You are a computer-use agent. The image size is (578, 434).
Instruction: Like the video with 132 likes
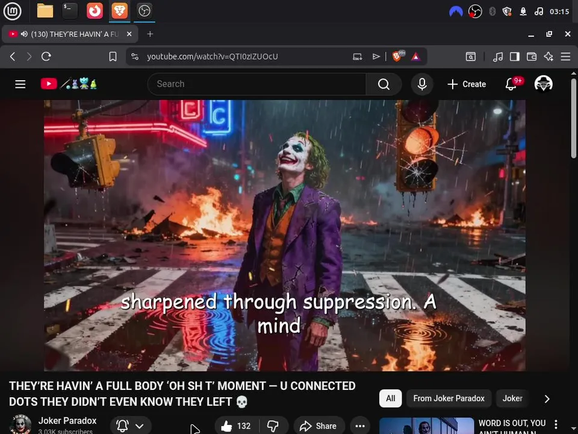(x=236, y=426)
